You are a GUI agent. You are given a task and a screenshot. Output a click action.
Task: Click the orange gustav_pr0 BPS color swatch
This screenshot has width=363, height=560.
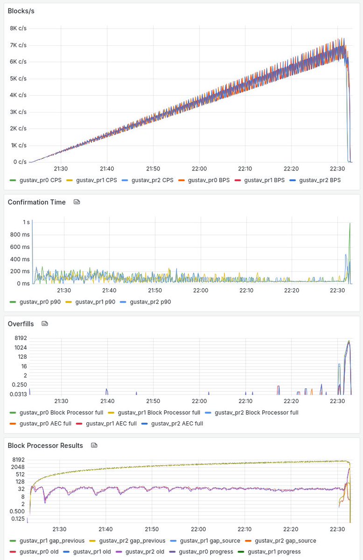pyautogui.click(x=181, y=180)
